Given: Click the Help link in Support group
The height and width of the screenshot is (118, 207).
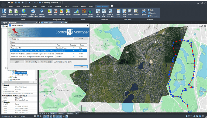Looking at the screenshot, I should pyautogui.click(x=150, y=10).
